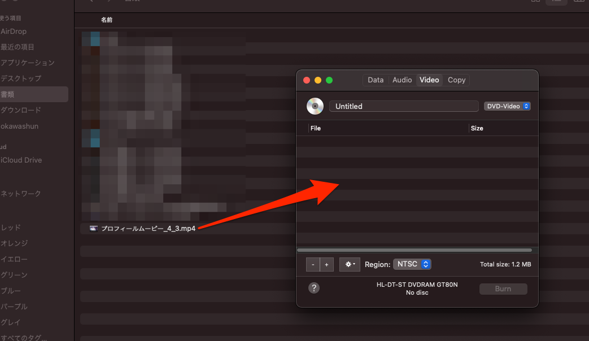This screenshot has height=341, width=589.
Task: Click the Burn button
Action: (x=503, y=289)
